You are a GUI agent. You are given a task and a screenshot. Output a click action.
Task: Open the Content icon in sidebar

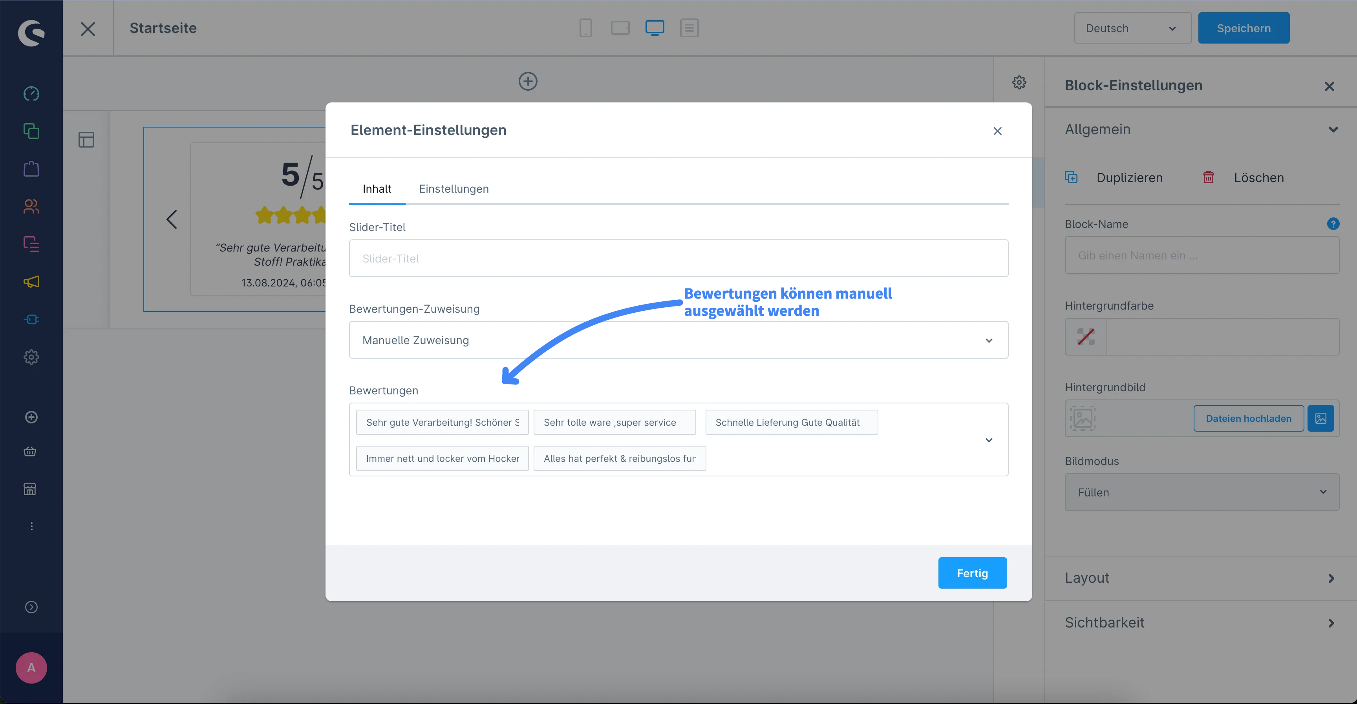click(31, 244)
